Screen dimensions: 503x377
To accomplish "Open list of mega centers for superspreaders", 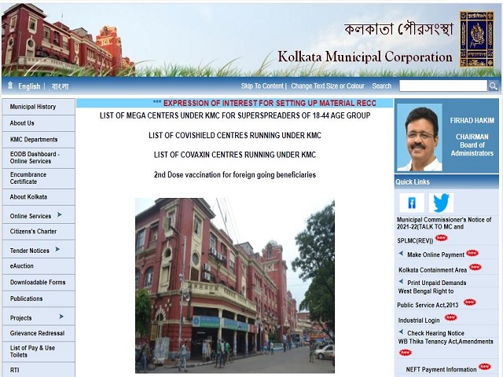I will (235, 115).
